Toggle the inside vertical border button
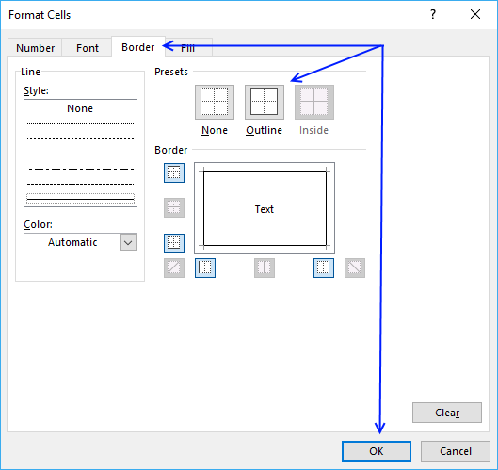The height and width of the screenshot is (470, 498). coord(265,267)
